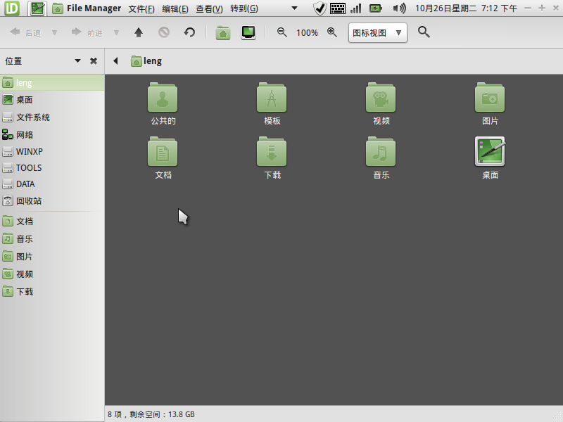Close the 位置 sidebar with X
The width and height of the screenshot is (563, 422).
(x=94, y=61)
